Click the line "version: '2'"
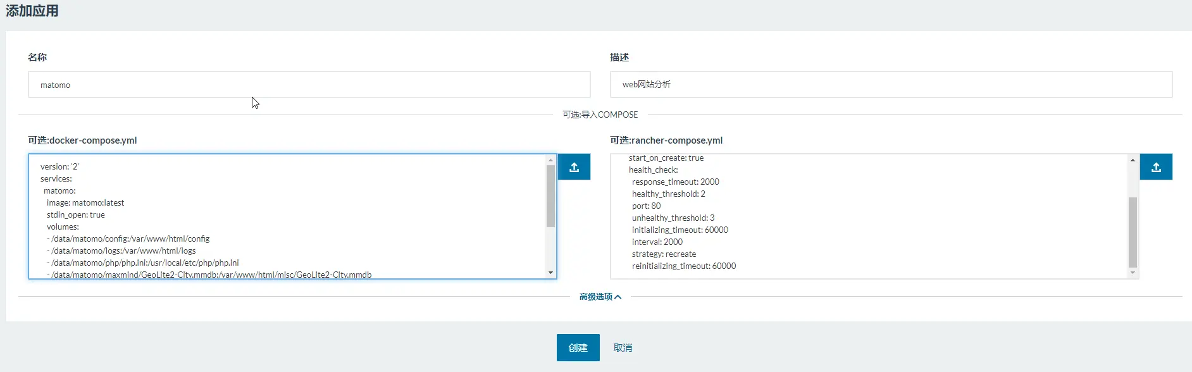Viewport: 1192px width, 372px height. point(59,167)
